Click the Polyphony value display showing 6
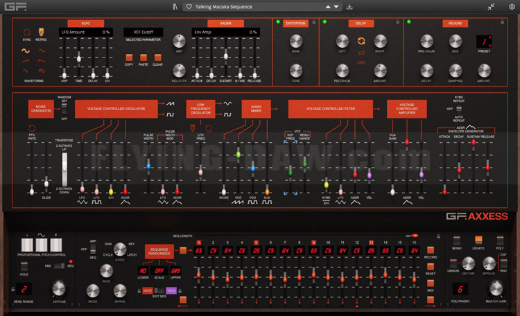 click(x=460, y=289)
